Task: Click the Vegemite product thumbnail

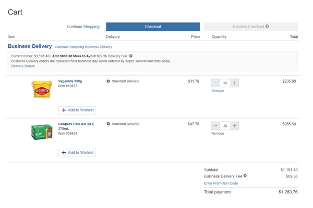Action: pos(42,89)
